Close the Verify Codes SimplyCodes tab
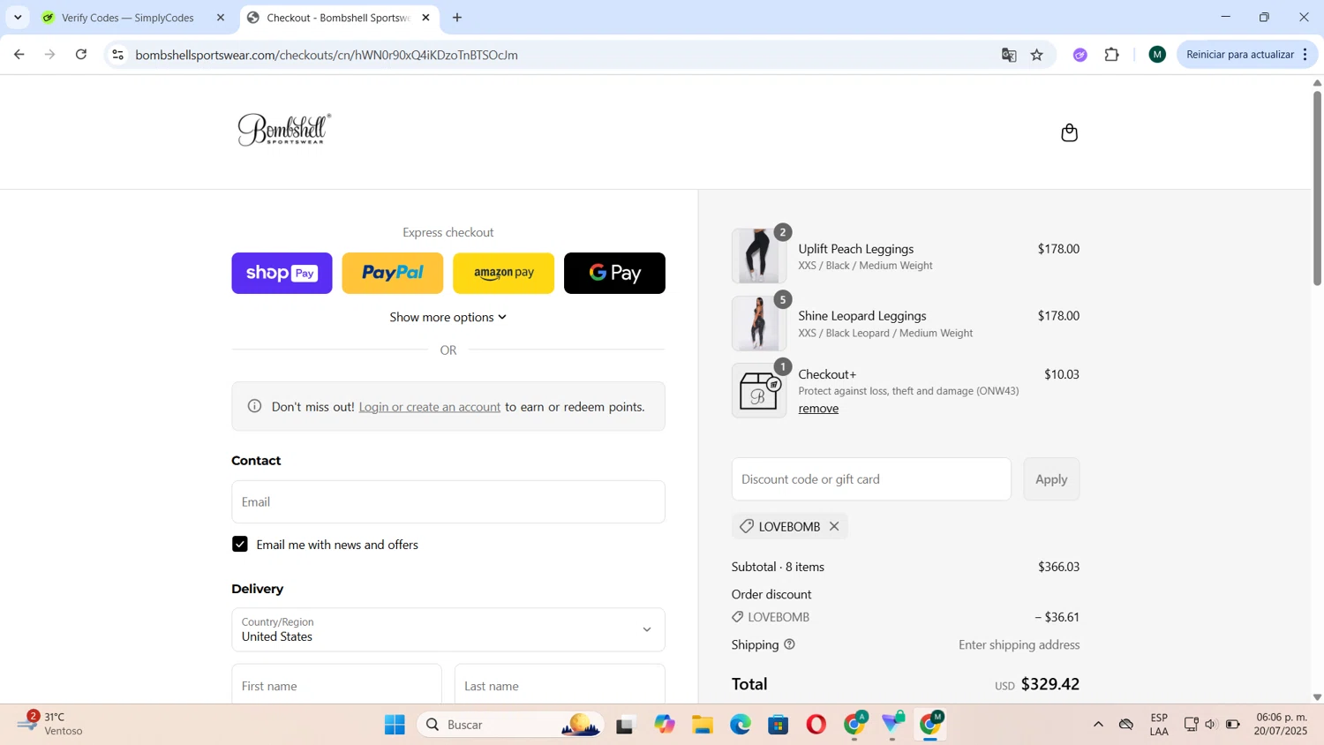This screenshot has height=745, width=1324. click(221, 18)
